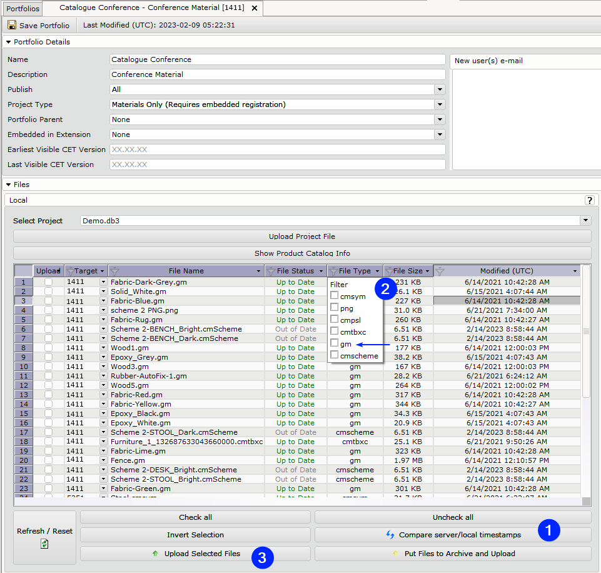The image size is (601, 573).
Task: Click the Name field containing Catalogue Conference
Action: [x=278, y=59]
